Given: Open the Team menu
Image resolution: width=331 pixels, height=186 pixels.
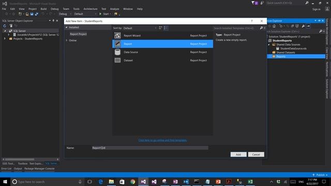Looking at the screenshot, I should 66,9.
